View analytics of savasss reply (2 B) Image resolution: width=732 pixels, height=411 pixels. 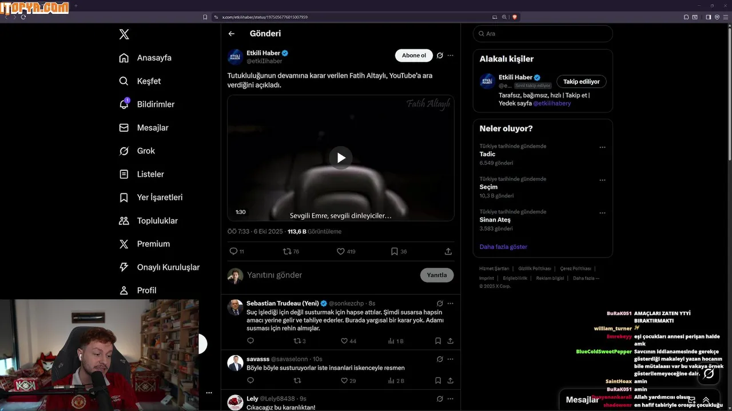click(x=392, y=381)
